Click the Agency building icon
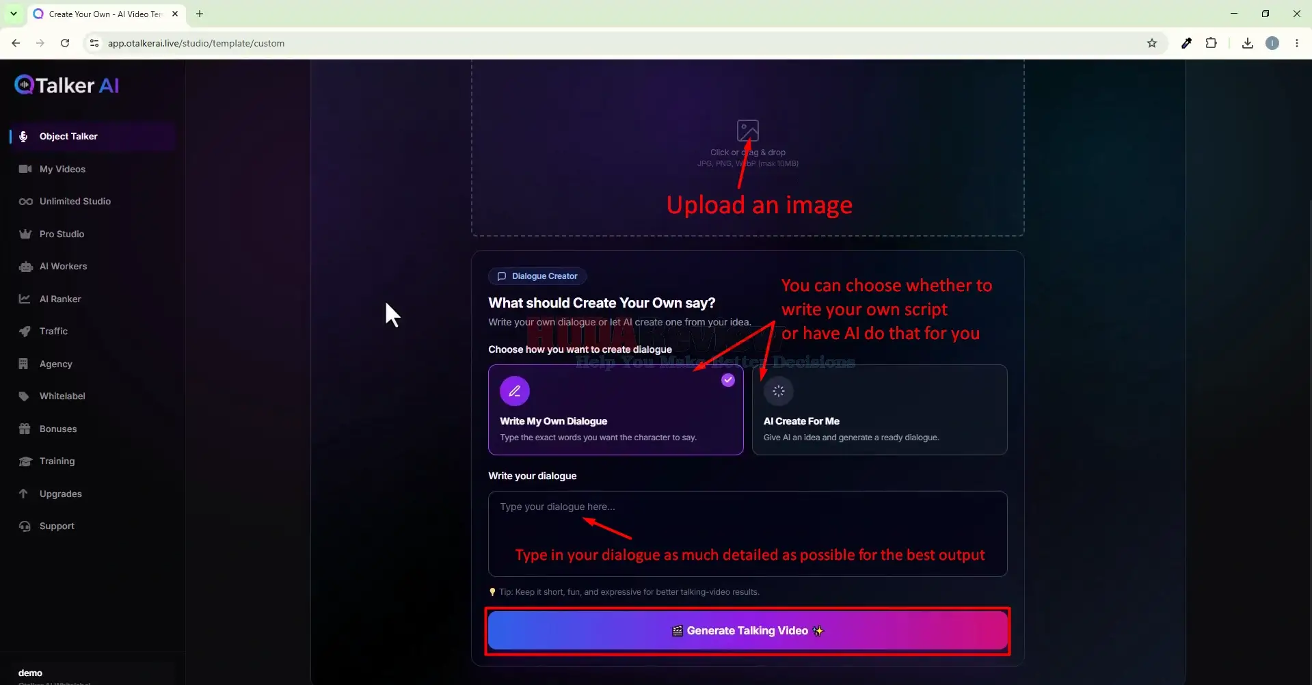Viewport: 1312px width, 685px height. [23, 364]
